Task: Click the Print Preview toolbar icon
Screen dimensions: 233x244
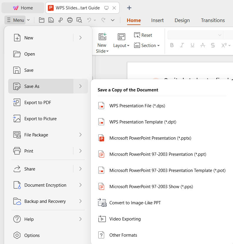Action: 79,20
